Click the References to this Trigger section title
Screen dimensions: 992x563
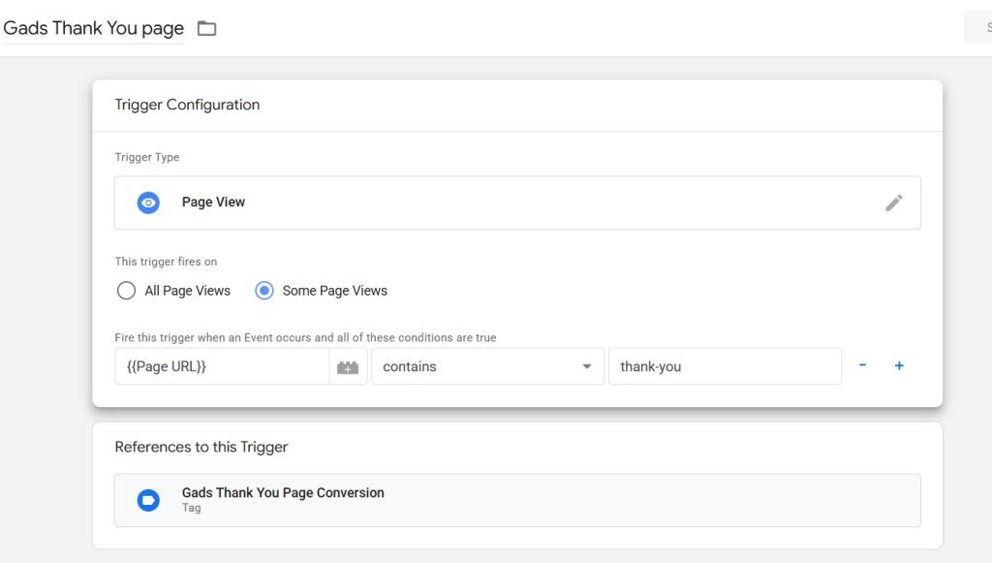point(200,447)
